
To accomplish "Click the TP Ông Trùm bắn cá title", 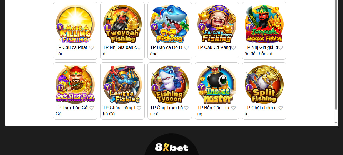I will 167,111.
